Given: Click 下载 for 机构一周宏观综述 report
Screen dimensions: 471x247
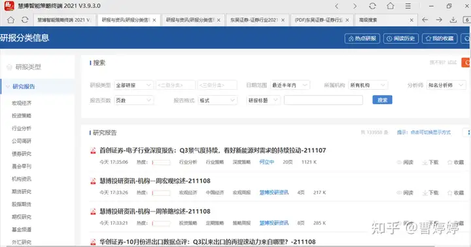Looking at the screenshot, I should (430, 193).
